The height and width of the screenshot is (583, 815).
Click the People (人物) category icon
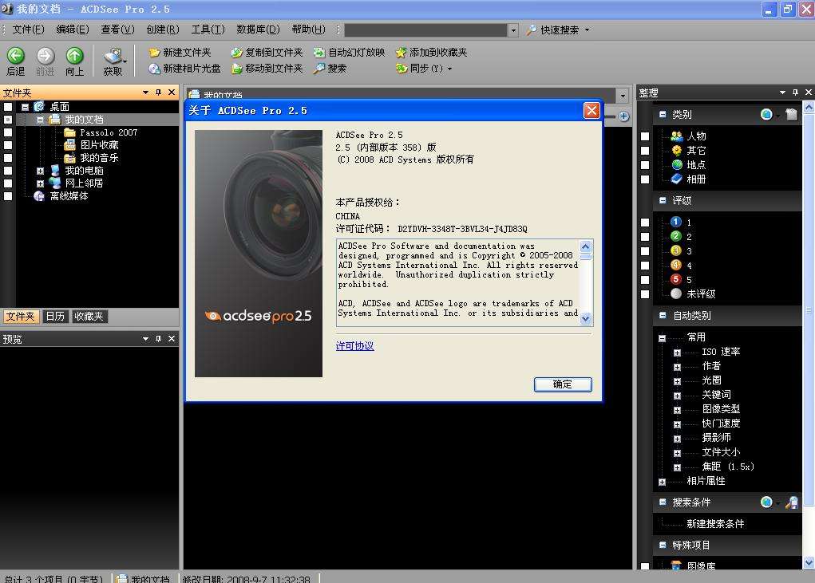[676, 136]
